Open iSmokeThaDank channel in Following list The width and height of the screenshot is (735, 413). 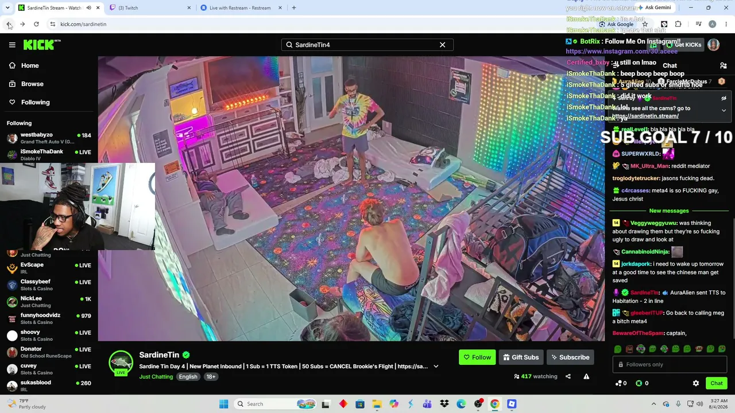[49, 155]
